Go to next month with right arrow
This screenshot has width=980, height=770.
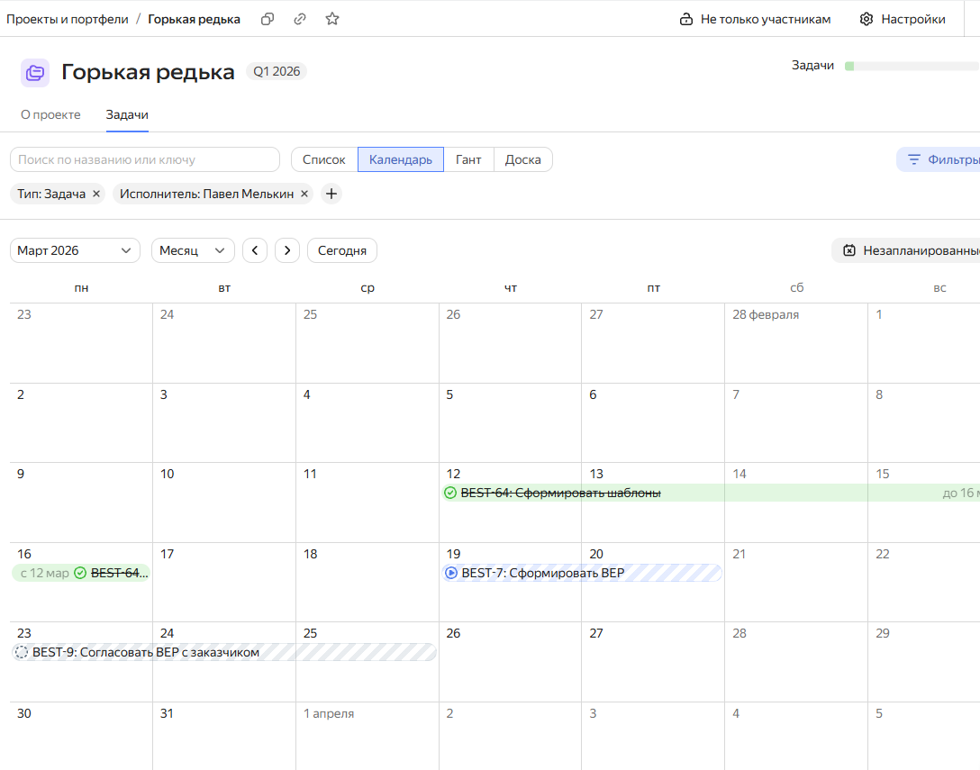[x=287, y=250]
